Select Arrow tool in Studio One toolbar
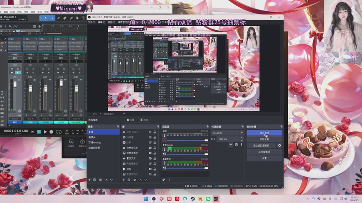Image resolution: width=362 pixels, height=203 pixels. click(x=46, y=18)
